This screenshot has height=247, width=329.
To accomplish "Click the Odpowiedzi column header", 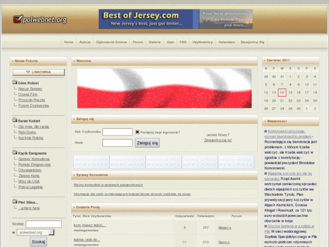I will (x=185, y=216).
